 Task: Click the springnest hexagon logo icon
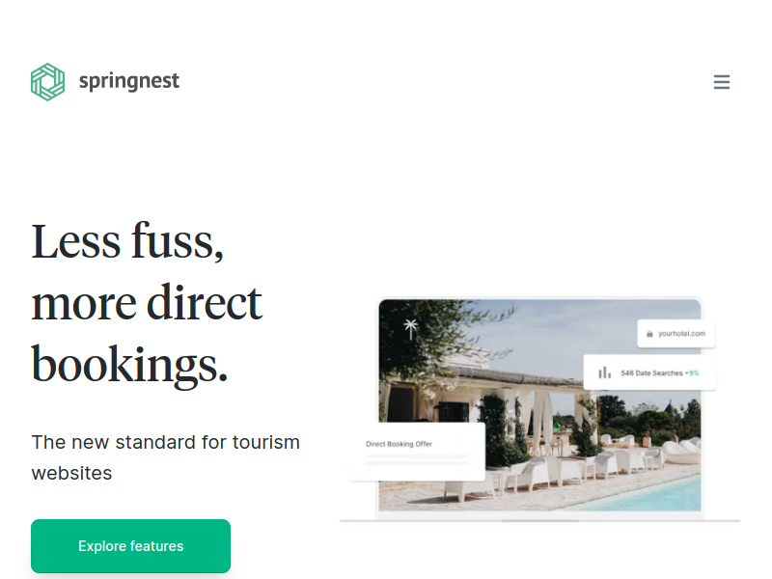click(47, 82)
